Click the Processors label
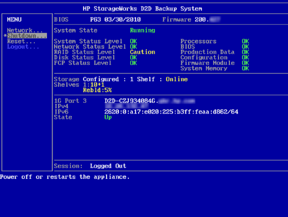This screenshot has width=288, height=217. point(198,41)
